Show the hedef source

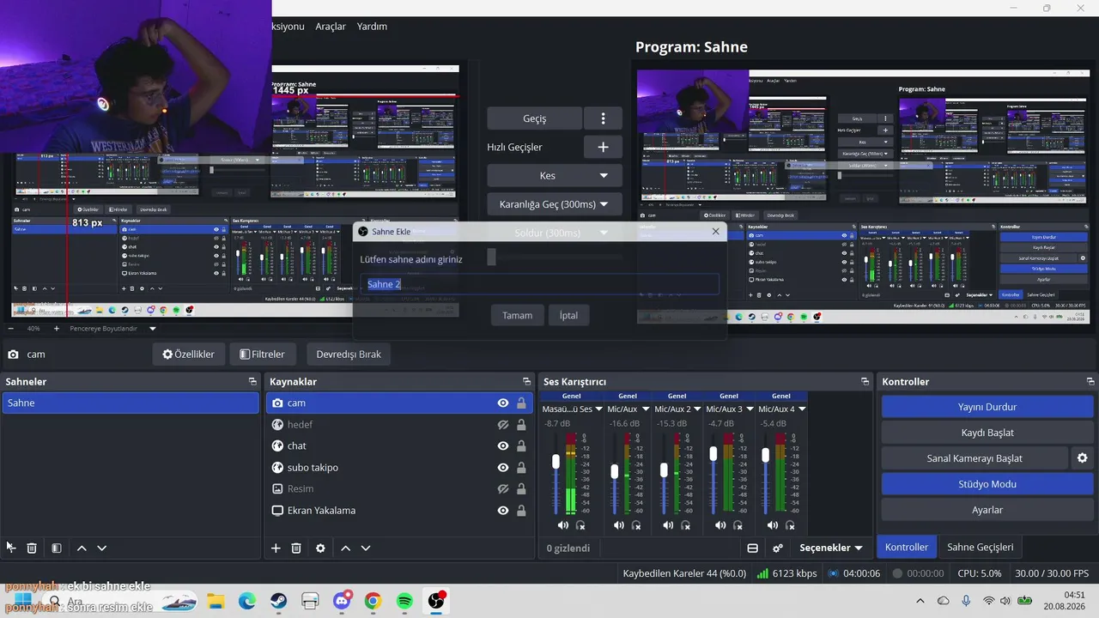coord(503,425)
